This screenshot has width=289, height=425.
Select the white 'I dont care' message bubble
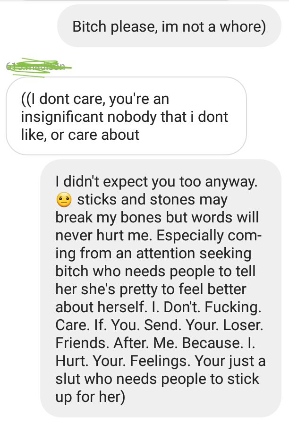coord(127,116)
